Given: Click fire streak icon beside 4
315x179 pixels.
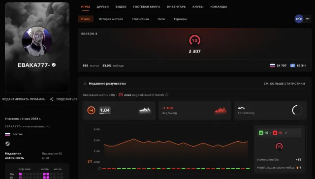Looking at the screenshot, I should 297,168.
